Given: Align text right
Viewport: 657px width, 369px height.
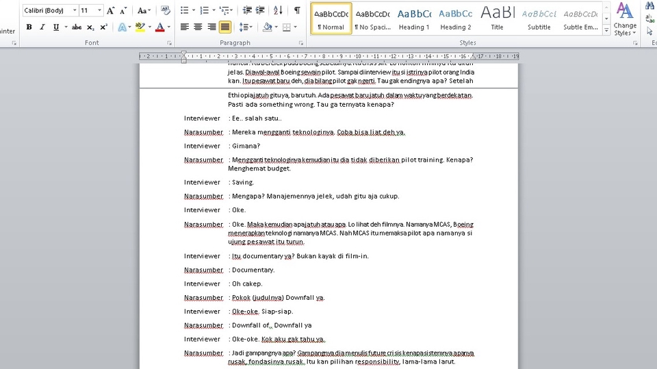Looking at the screenshot, I should pyautogui.click(x=211, y=27).
